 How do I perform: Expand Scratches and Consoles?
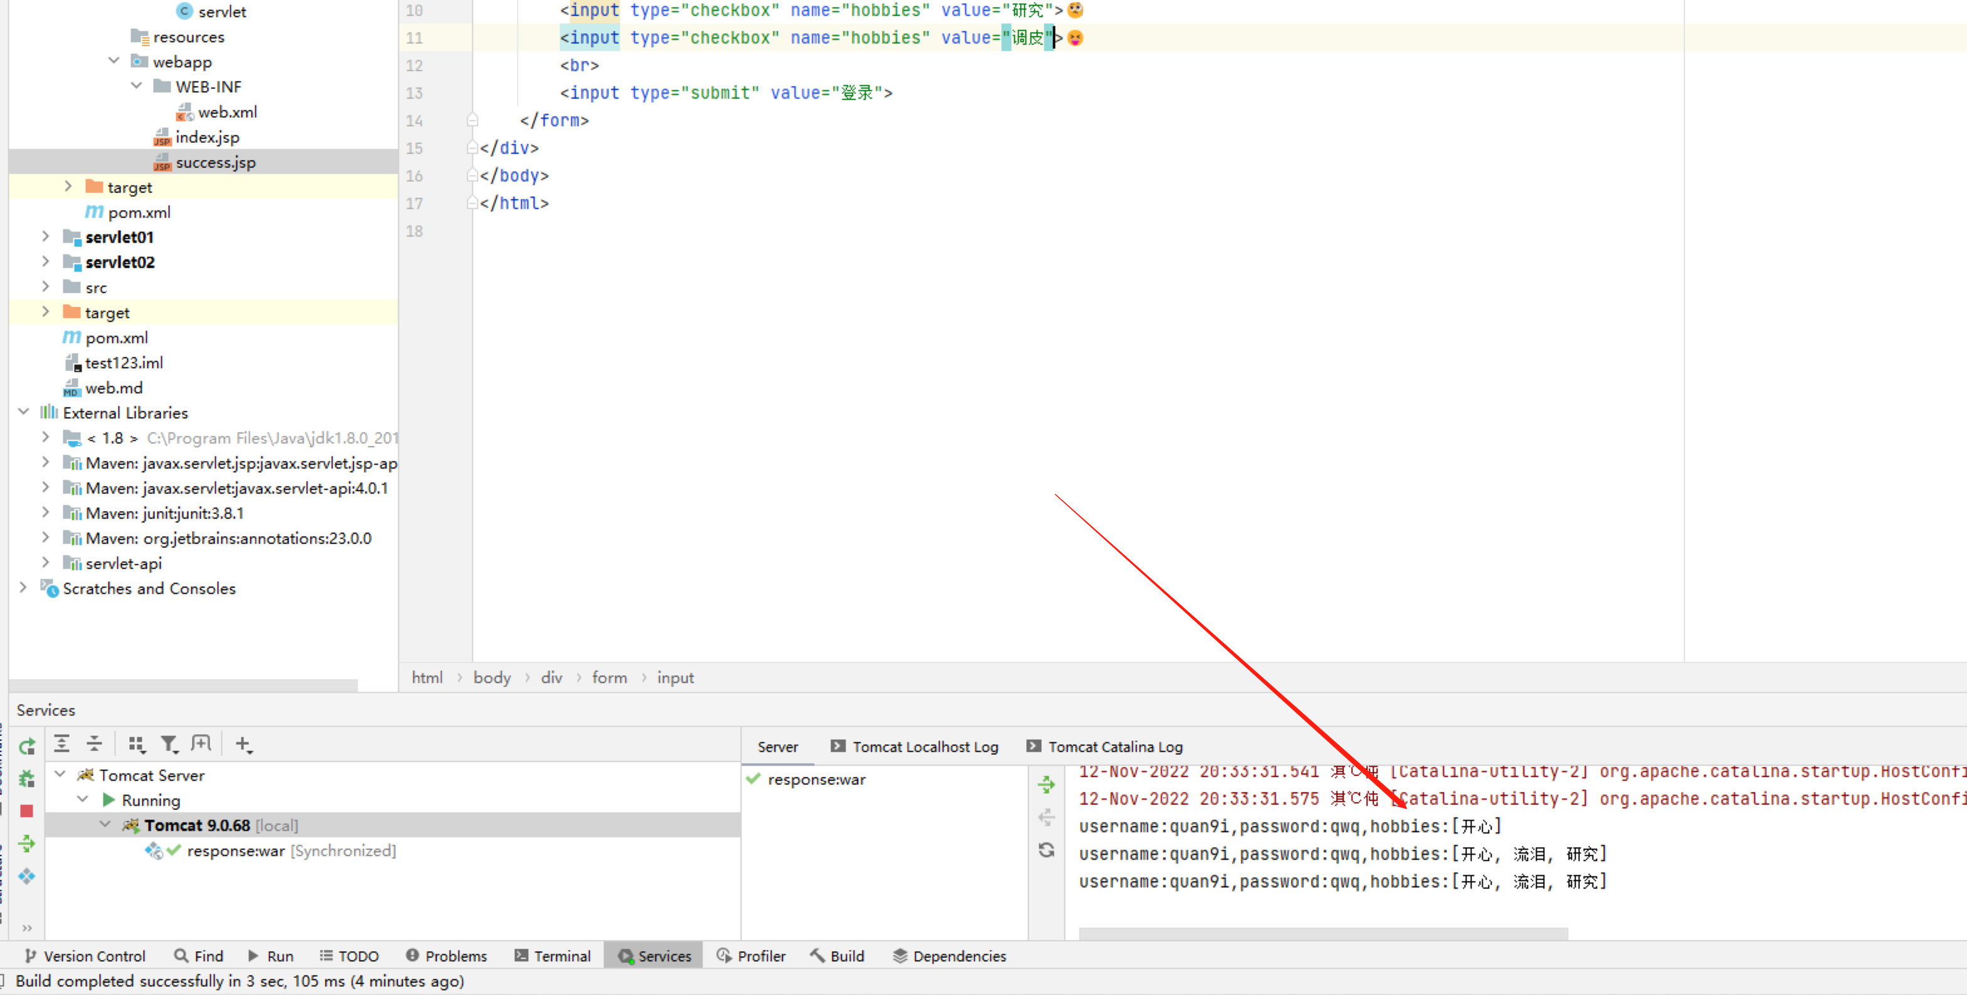pyautogui.click(x=23, y=587)
